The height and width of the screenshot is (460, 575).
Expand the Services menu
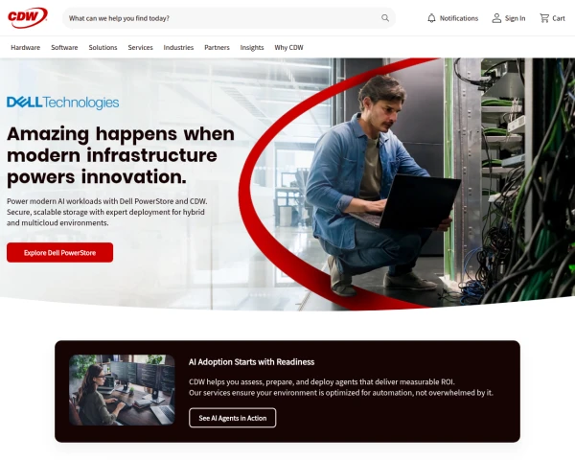point(141,47)
